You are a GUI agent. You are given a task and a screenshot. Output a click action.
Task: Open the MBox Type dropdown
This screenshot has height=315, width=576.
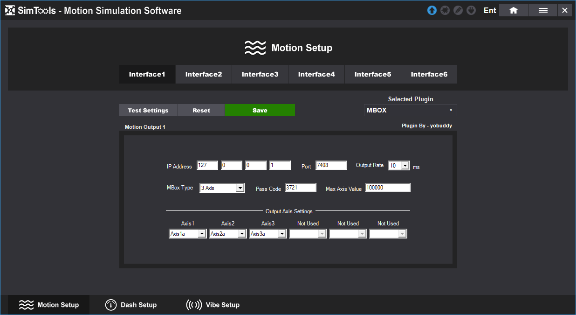[x=240, y=188]
